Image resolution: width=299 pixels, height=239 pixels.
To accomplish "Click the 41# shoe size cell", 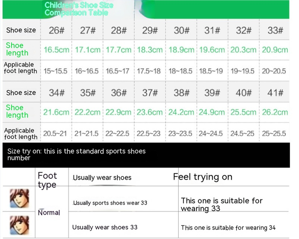I will coord(275,93).
